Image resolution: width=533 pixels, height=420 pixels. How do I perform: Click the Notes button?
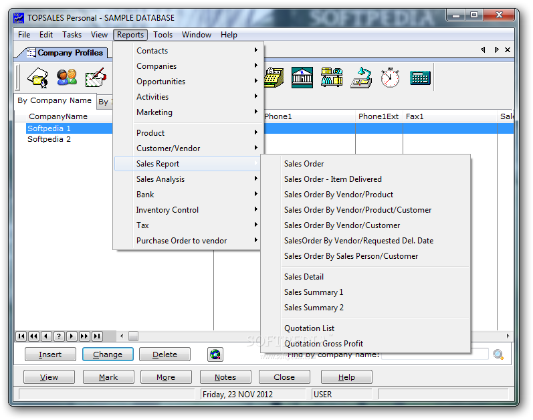[225, 377]
